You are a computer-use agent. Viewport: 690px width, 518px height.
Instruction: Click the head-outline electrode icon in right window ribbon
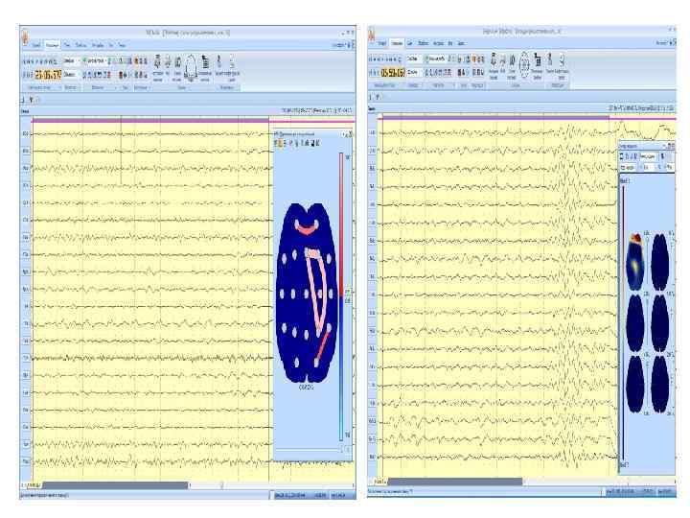point(524,65)
